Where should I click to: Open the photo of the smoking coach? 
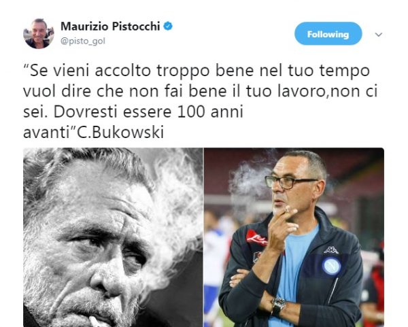coord(294,237)
